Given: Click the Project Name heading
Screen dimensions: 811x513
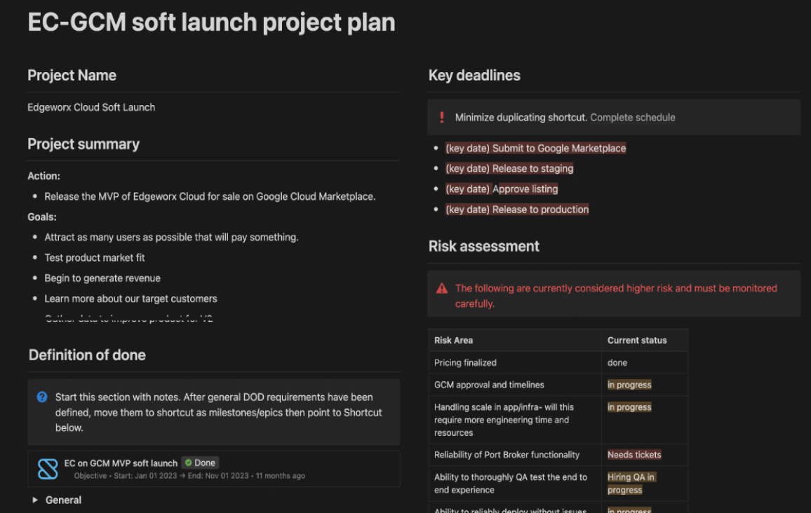Looking at the screenshot, I should [72, 76].
